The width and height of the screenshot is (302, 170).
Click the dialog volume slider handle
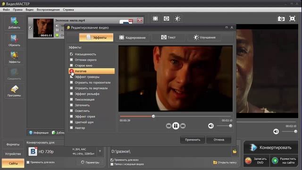[231, 126]
